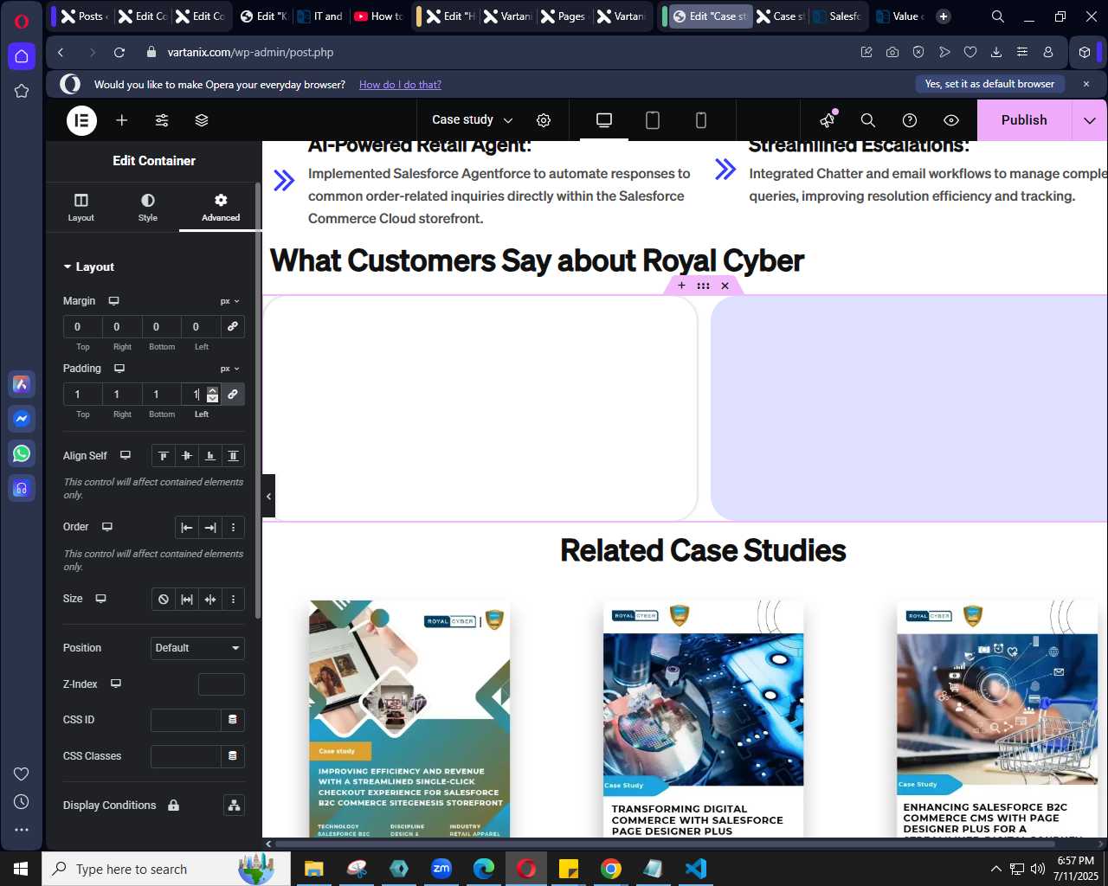Collapse the Layout section

click(89, 266)
